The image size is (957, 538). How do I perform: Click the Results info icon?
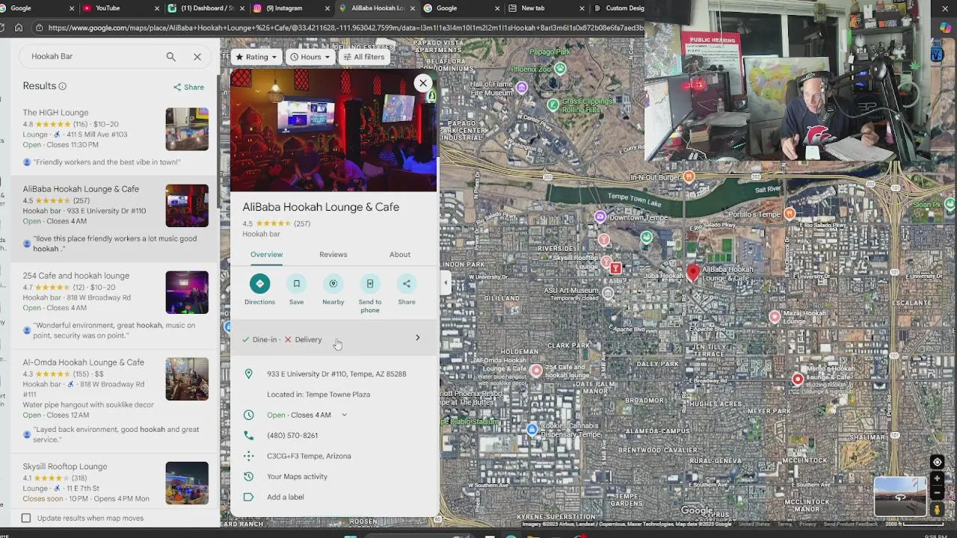(x=63, y=86)
